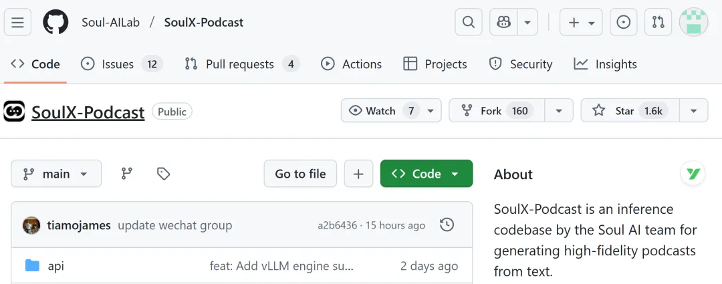Click the Pull requests count badge 4
The height and width of the screenshot is (284, 722).
point(291,64)
